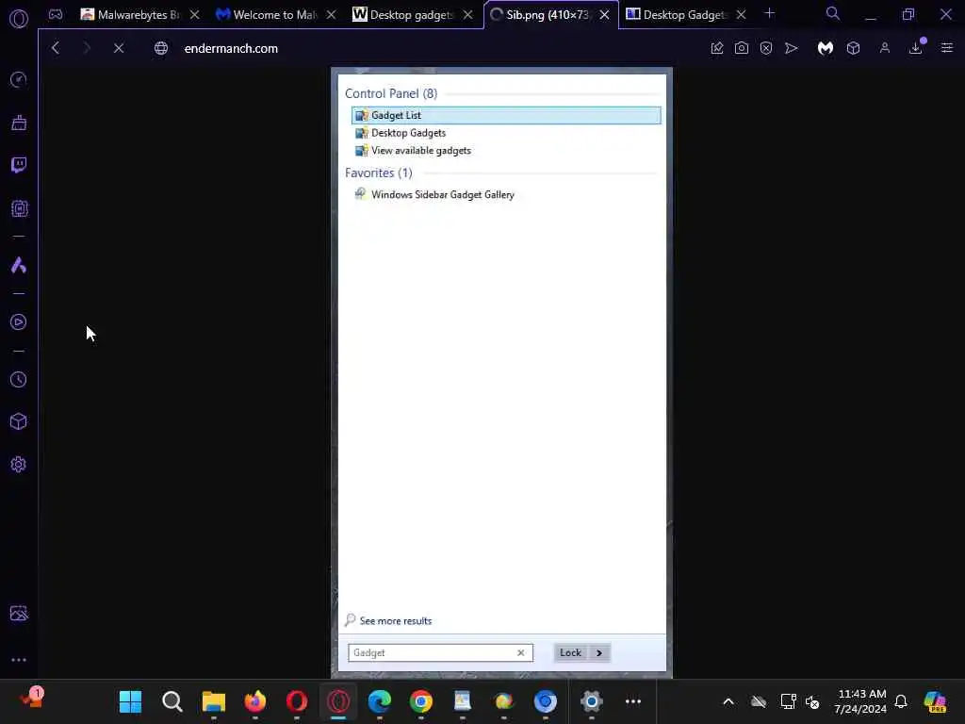Open the Opera GX menu logo

(x=19, y=19)
